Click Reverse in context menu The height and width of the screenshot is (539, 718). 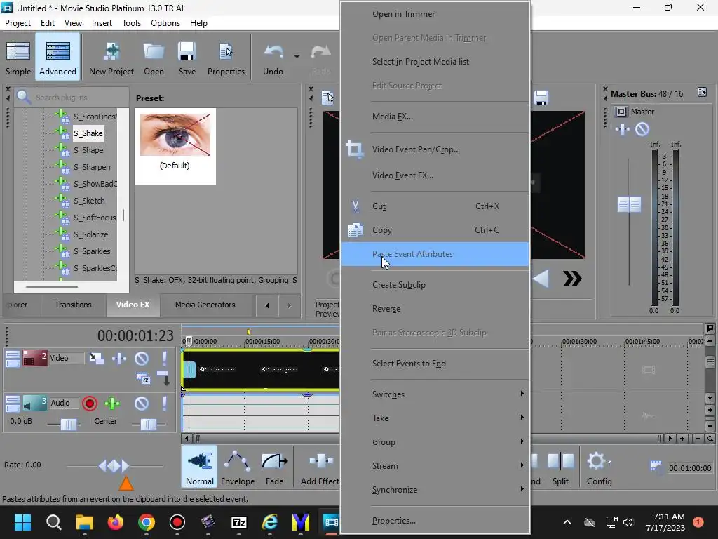coord(435,309)
